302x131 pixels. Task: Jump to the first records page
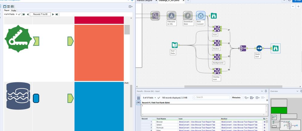pyautogui.click(x=24, y=14)
